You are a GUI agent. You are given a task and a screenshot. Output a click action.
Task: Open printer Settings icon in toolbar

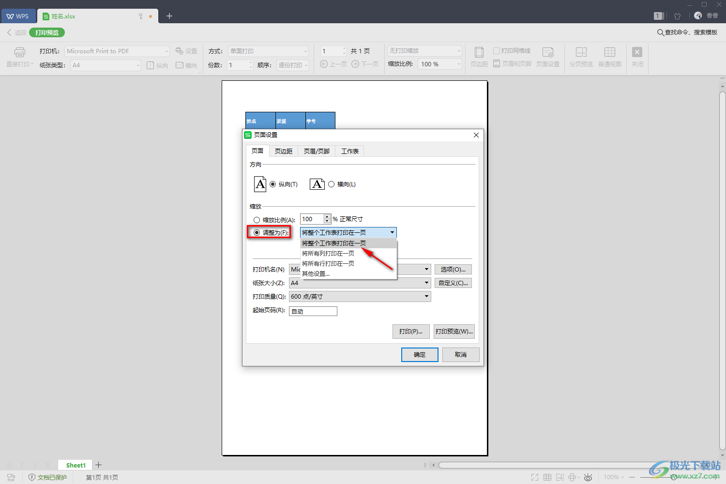pyautogui.click(x=179, y=51)
